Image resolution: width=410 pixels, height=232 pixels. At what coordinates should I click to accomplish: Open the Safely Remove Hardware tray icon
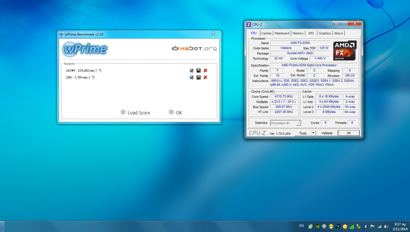click(359, 226)
